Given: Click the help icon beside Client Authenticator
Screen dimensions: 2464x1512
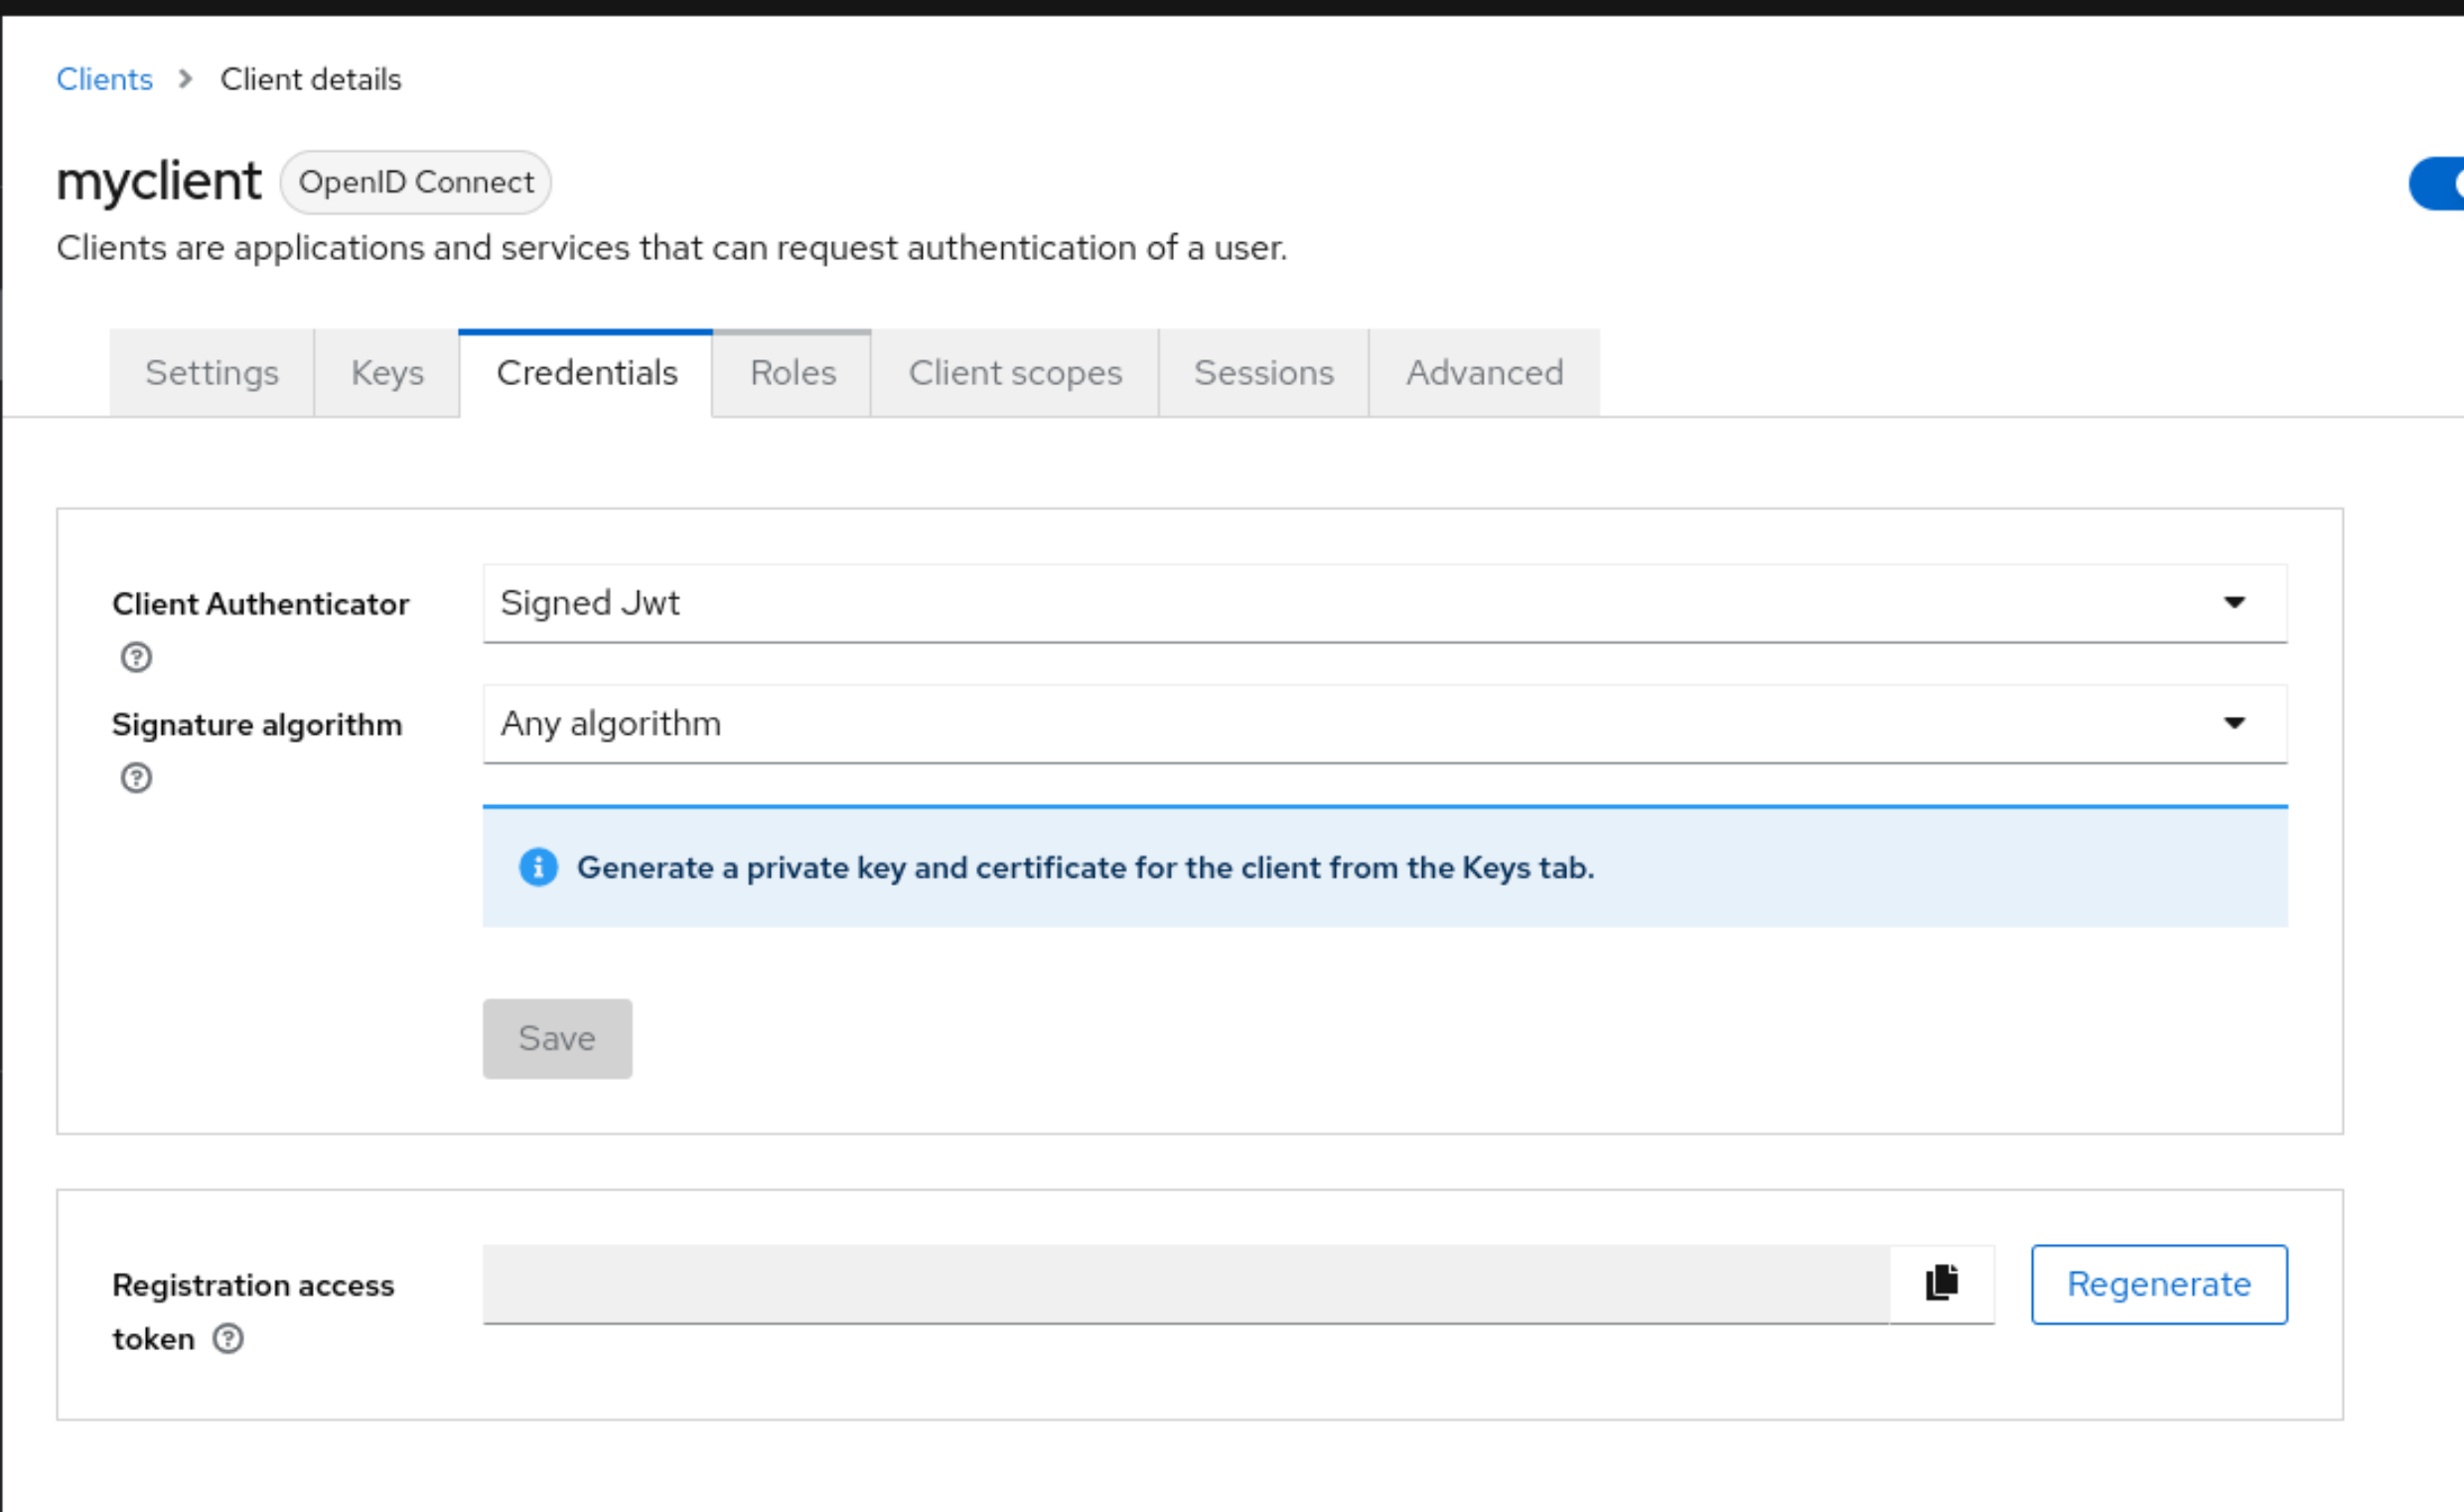Looking at the screenshot, I should pyautogui.click(x=135, y=657).
